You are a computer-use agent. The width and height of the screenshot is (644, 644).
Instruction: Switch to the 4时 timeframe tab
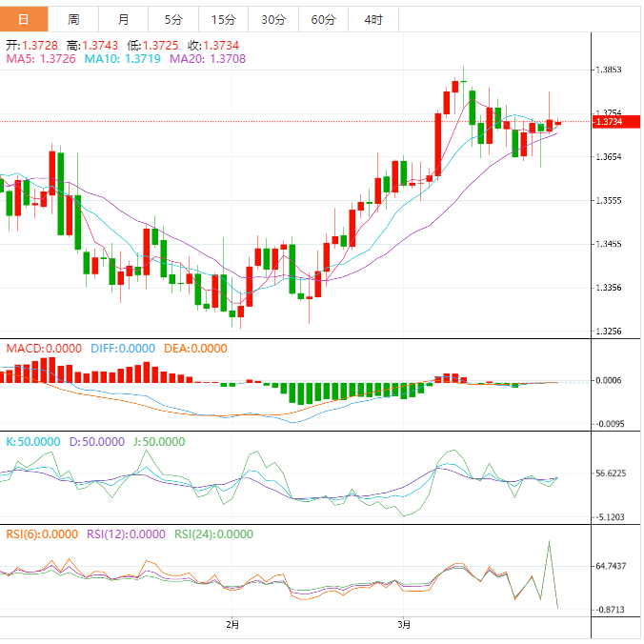click(x=373, y=19)
